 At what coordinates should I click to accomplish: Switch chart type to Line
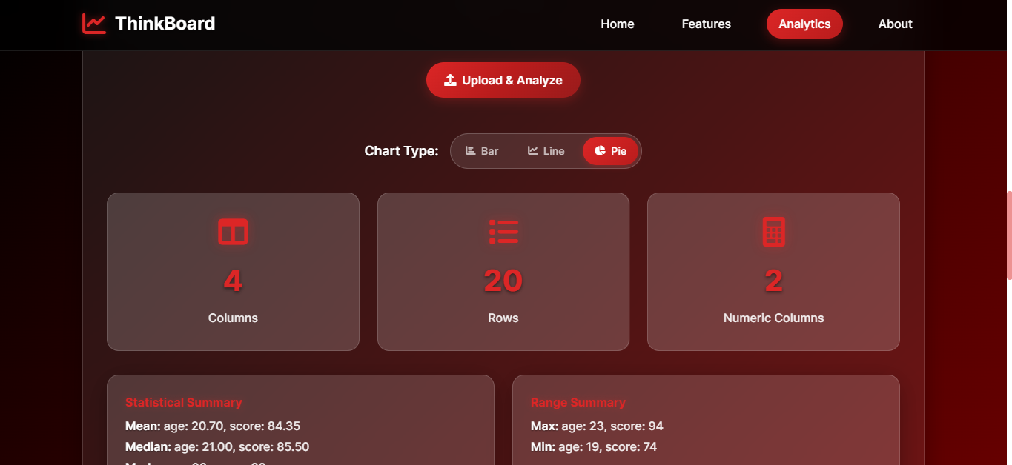tap(546, 150)
